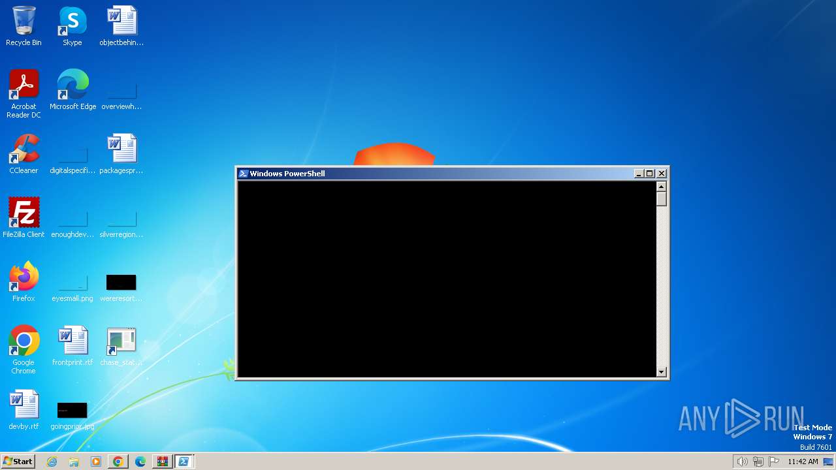Select the FileZilla Client shortcut
The image size is (836, 470).
click(x=24, y=217)
